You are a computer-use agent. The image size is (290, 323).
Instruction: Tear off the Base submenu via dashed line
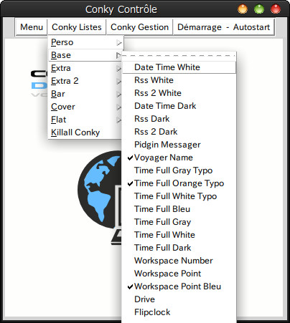click(179, 56)
